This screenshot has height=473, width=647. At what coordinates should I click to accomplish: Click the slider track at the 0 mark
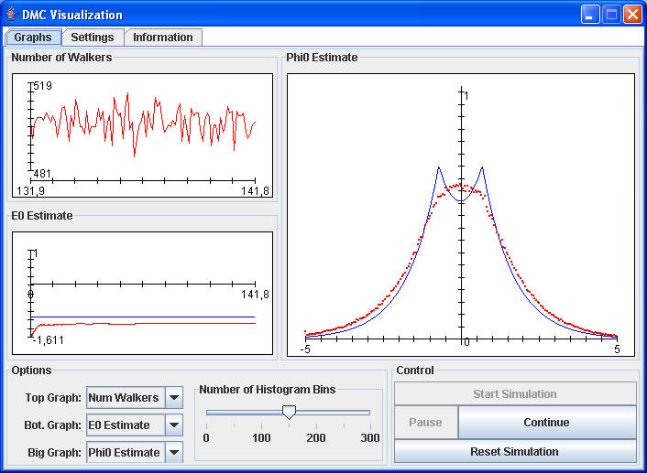pyautogui.click(x=207, y=413)
